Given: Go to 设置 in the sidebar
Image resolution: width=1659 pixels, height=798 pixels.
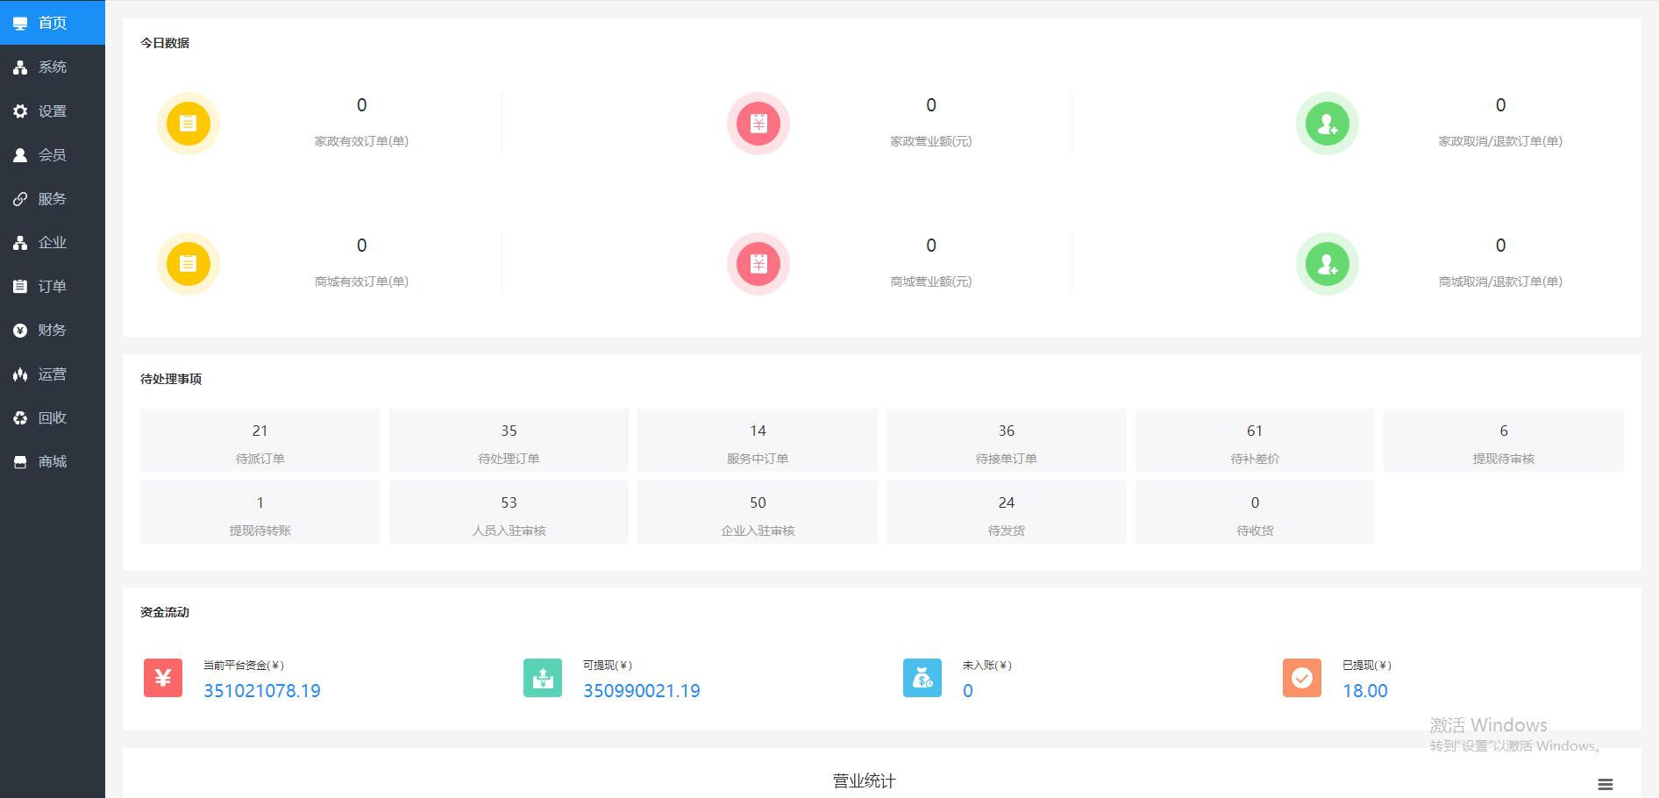Looking at the screenshot, I should 52,111.
